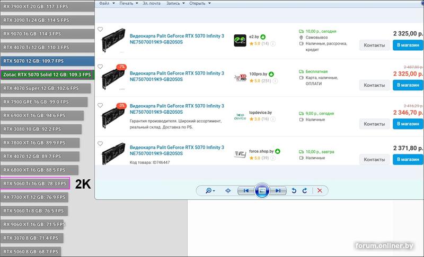
Task: Click Контакты button for topdevice.by offer
Action: coord(374,124)
